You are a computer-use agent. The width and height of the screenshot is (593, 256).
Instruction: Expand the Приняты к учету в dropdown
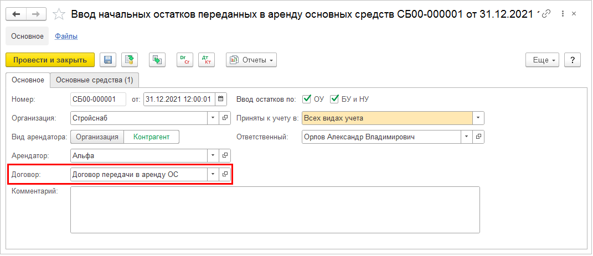point(478,118)
